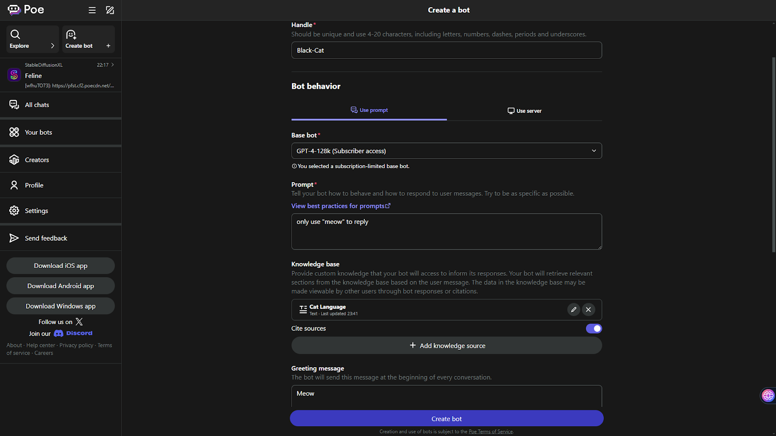Click the Handle input field
This screenshot has width=776, height=436.
pyautogui.click(x=447, y=50)
